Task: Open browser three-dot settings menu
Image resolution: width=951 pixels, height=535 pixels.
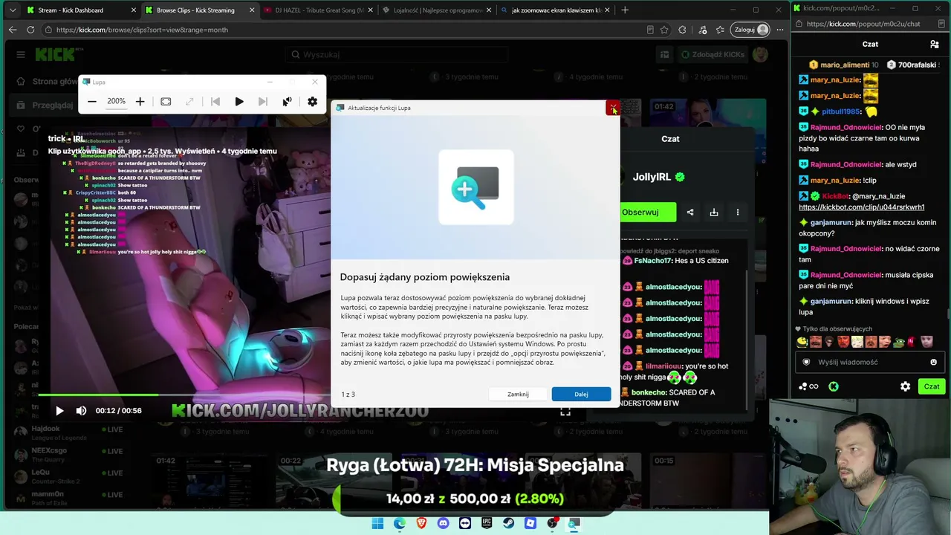Action: tap(779, 30)
